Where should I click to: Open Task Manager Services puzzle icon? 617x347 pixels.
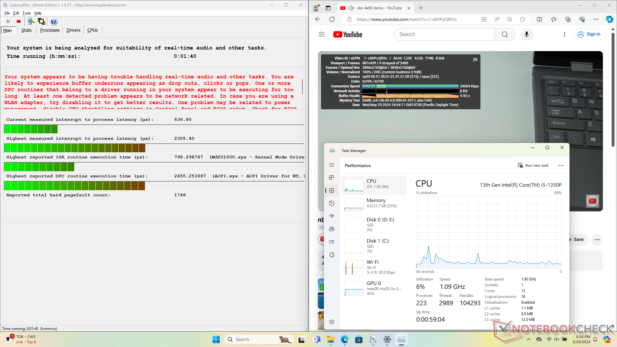[332, 255]
